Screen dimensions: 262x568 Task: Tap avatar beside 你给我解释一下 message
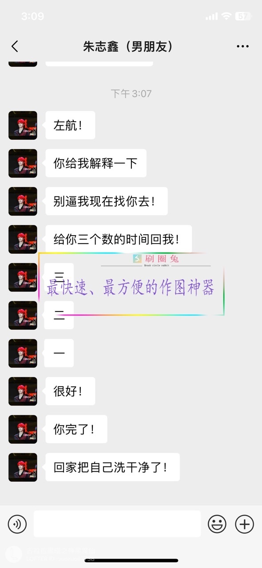point(23,163)
